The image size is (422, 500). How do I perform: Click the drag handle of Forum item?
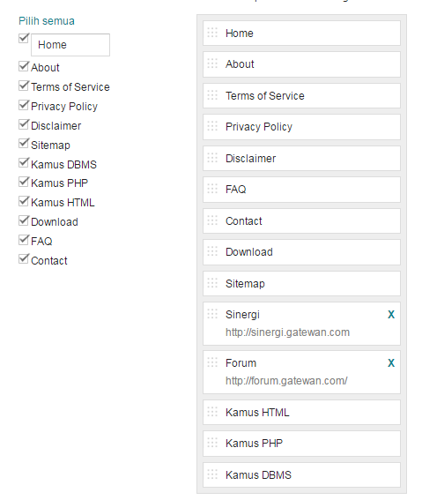(x=212, y=362)
